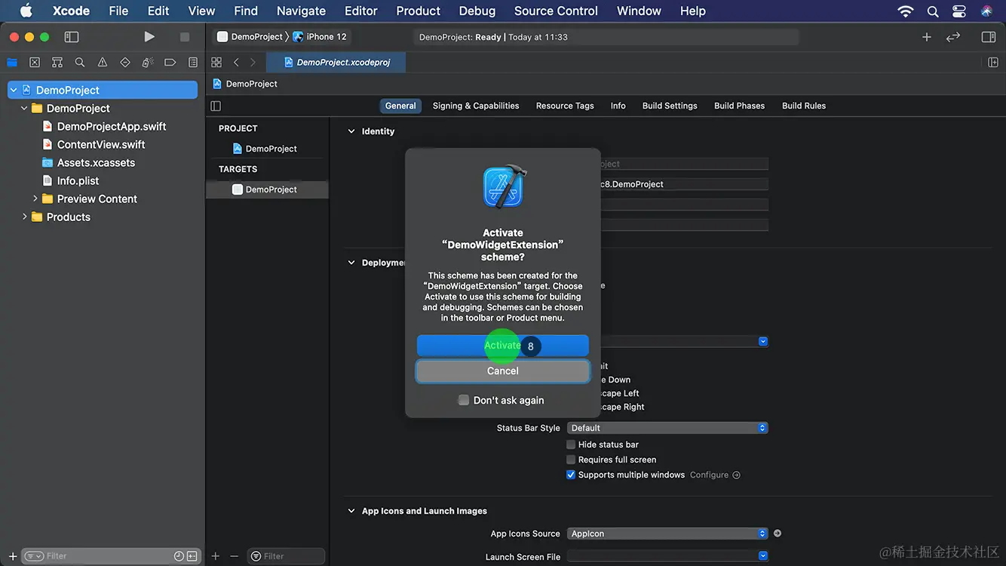Uncheck Supports multiple windows checkbox
Image resolution: width=1006 pixels, height=566 pixels.
click(x=571, y=475)
